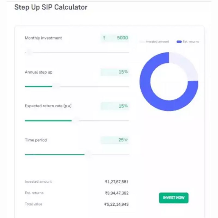Click the Step Up SIP Calculator heading
This screenshot has height=218, width=218.
[x=51, y=7]
